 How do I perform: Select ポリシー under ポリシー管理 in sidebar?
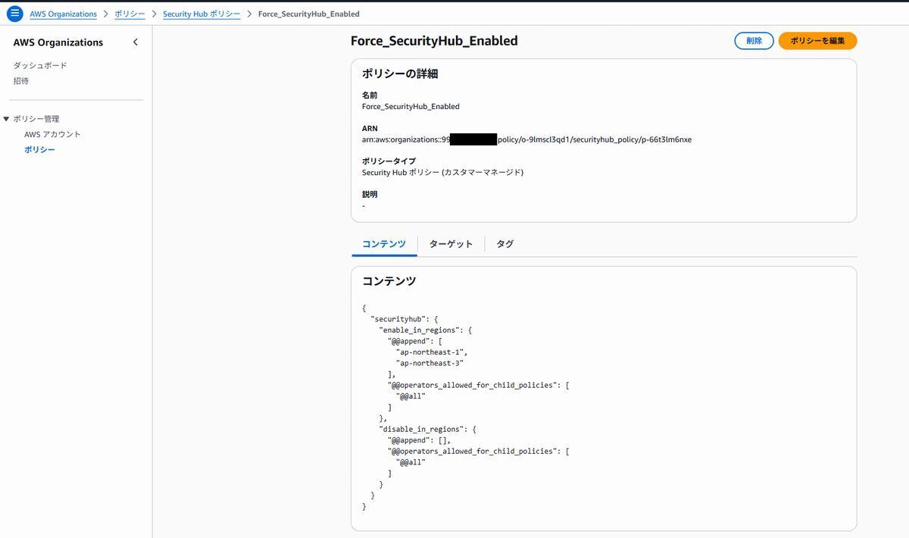coord(39,150)
